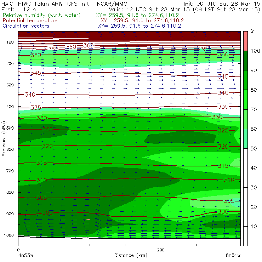Viewport: 262px width, 262px height.
Task: Click the "400" pressure tick label
Action: 10,107
